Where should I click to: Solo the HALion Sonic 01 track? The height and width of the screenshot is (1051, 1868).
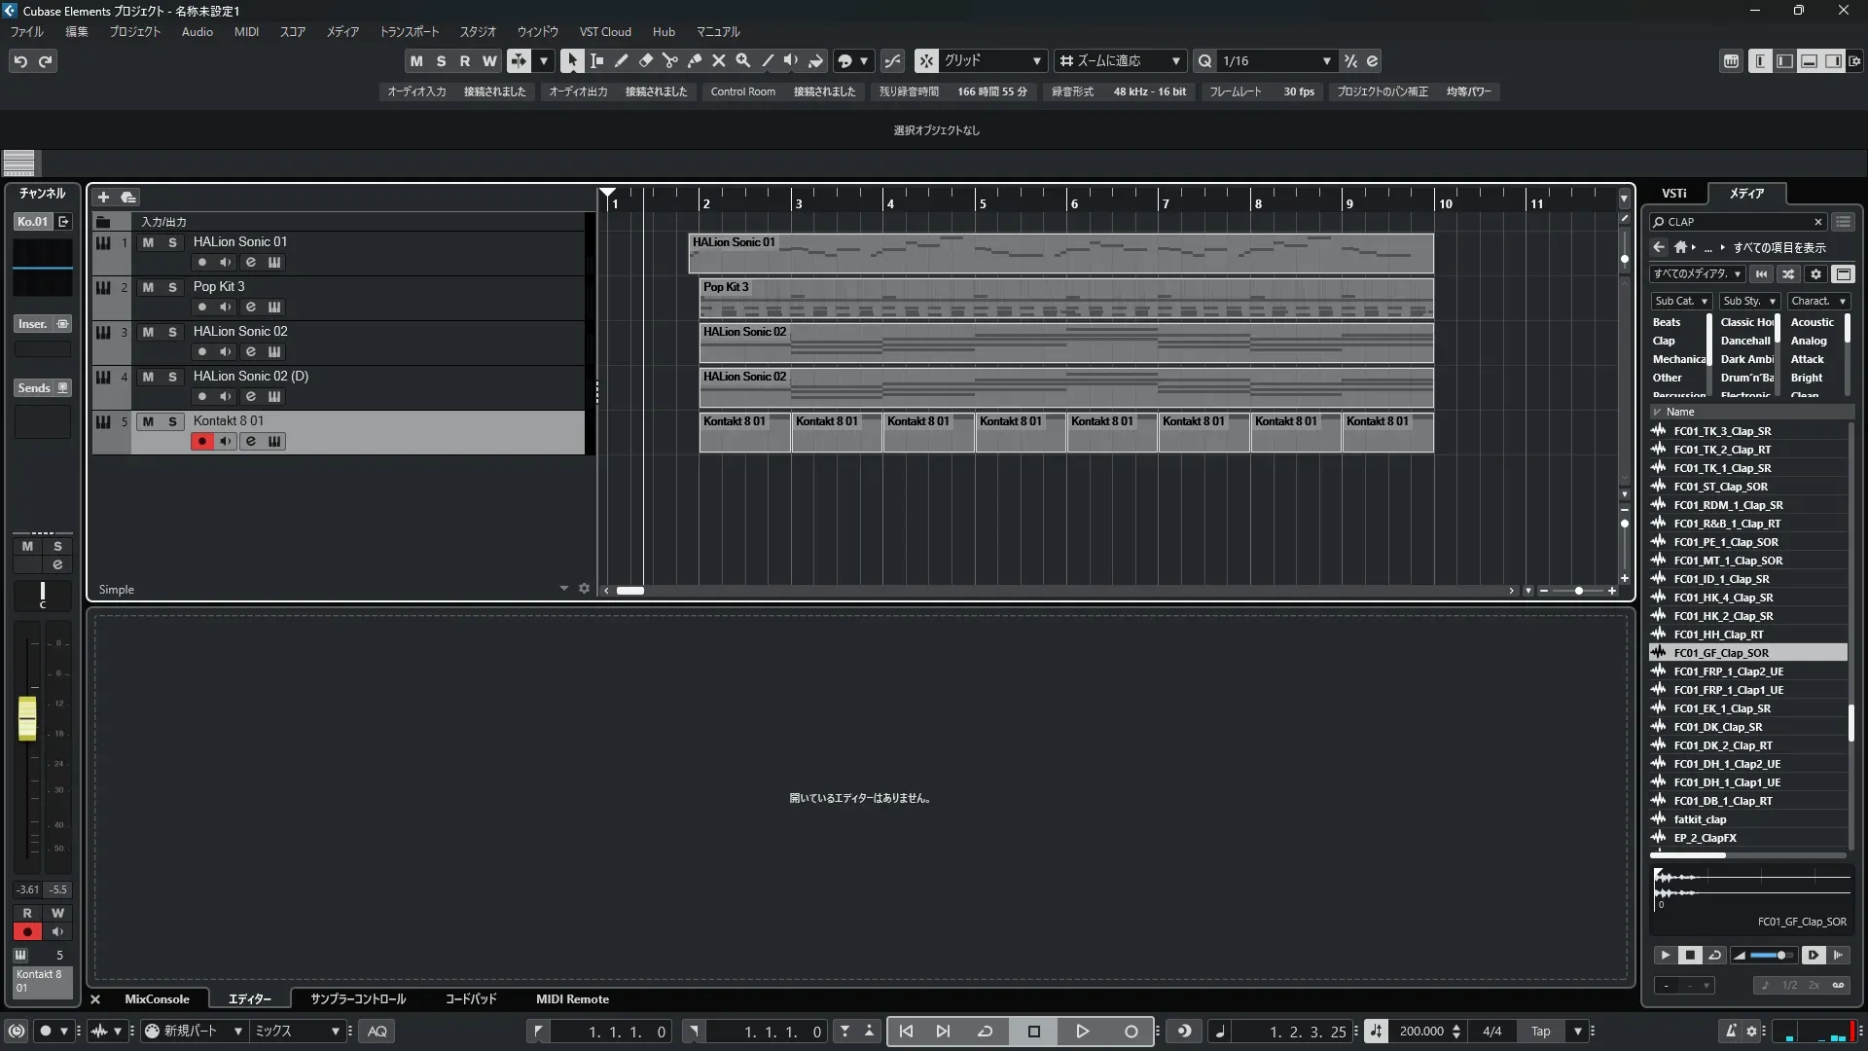[x=172, y=242]
